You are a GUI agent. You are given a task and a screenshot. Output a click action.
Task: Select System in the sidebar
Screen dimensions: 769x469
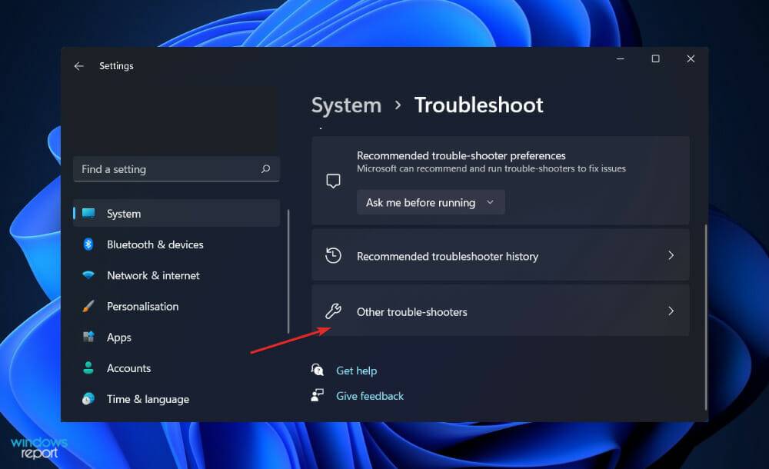click(x=123, y=213)
